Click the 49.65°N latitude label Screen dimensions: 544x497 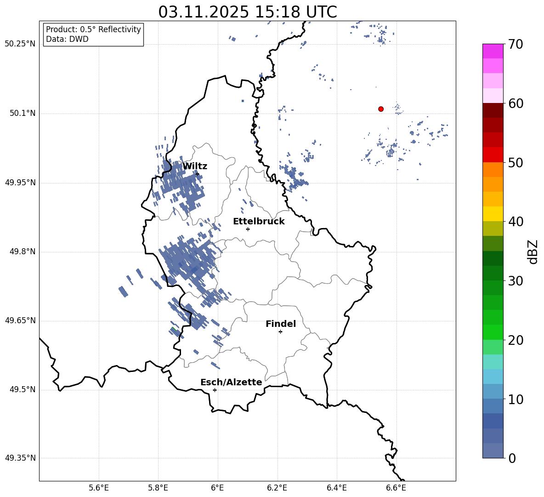tap(20, 320)
